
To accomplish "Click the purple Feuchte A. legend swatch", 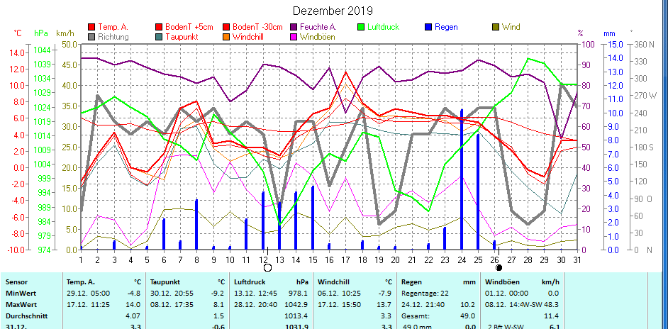I will (x=293, y=27).
